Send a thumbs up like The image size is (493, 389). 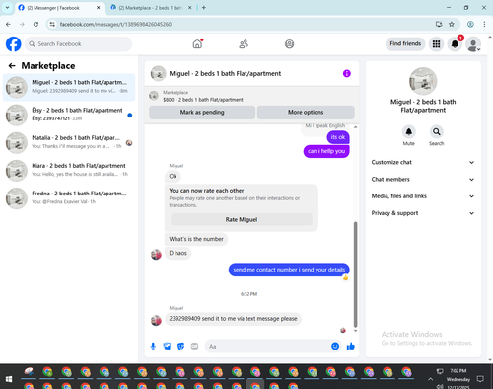click(x=351, y=346)
